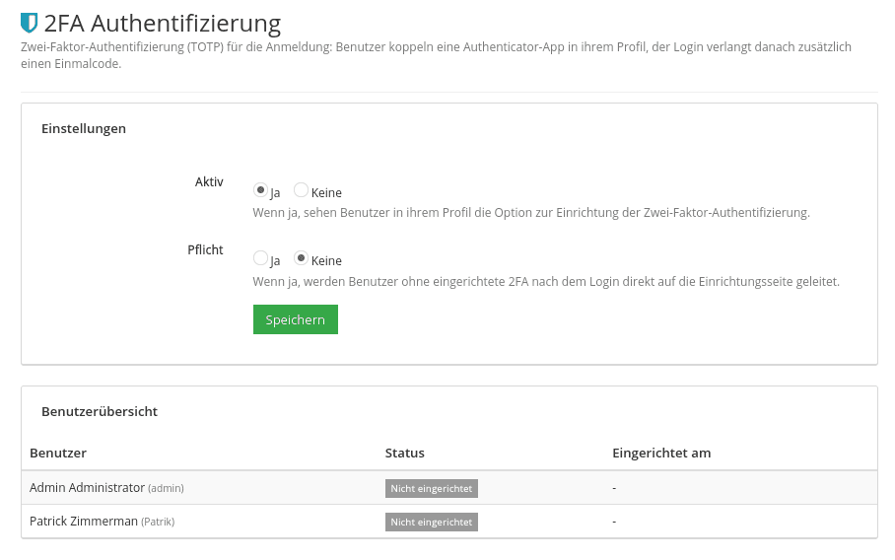Image resolution: width=895 pixels, height=560 pixels.
Task: Click the '(admin)' username tag
Action: (x=167, y=489)
